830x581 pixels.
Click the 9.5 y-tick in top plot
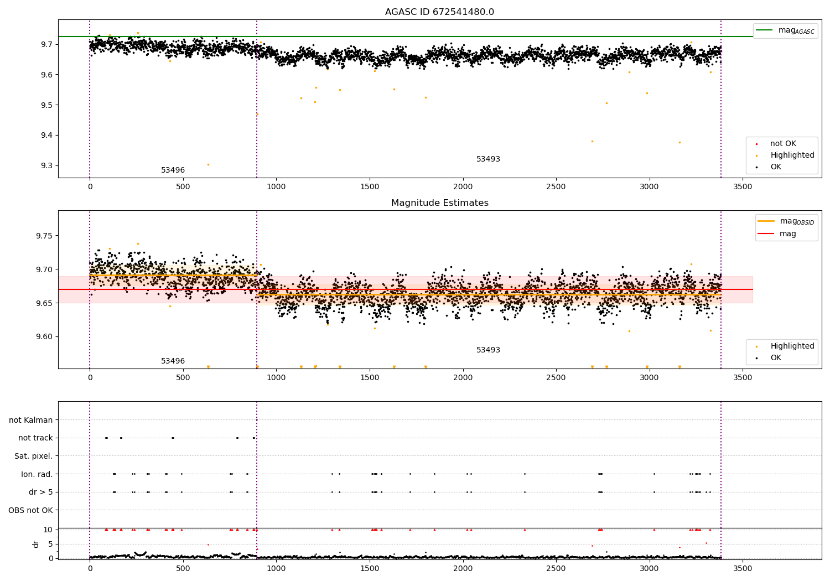(47, 105)
